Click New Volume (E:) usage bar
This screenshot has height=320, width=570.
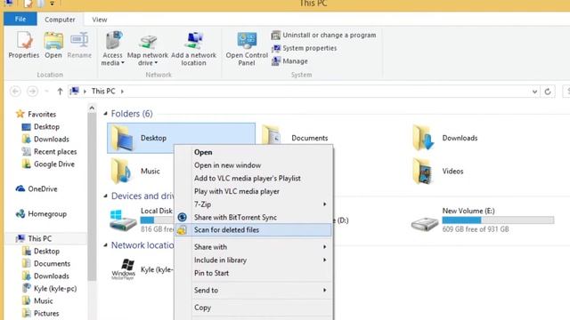(498, 220)
